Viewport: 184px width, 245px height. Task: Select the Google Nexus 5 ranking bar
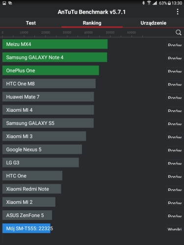pyautogui.click(x=42, y=149)
